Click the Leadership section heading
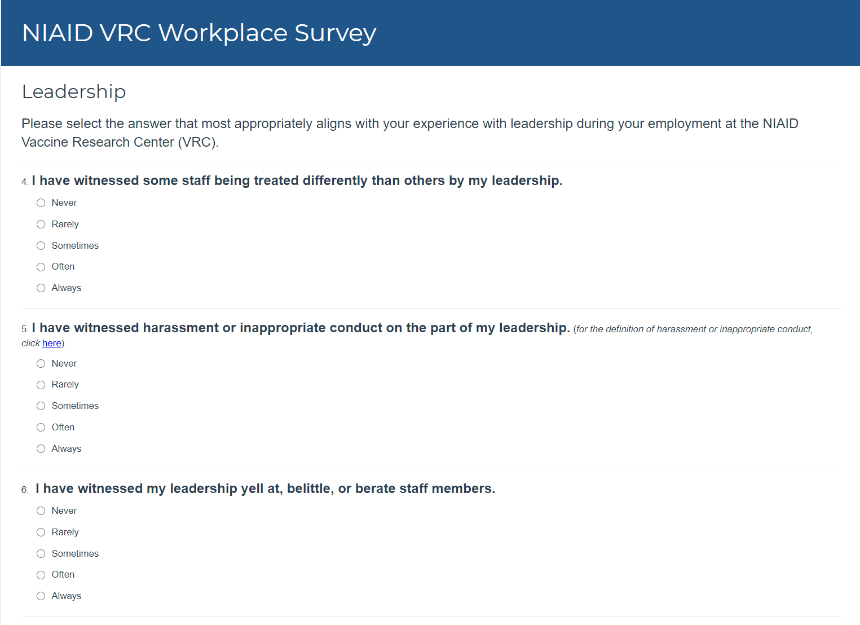This screenshot has height=625, width=860. 74,91
